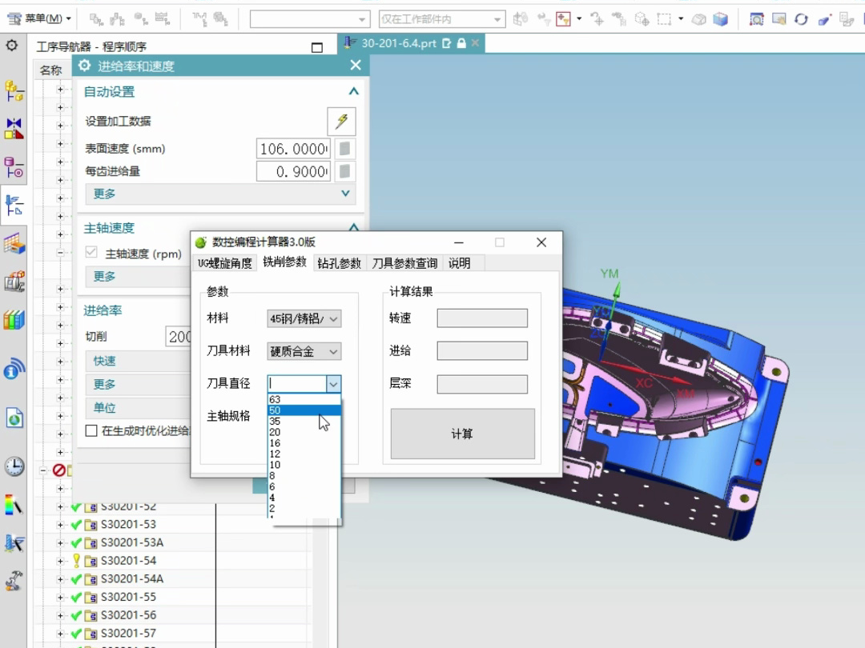Open the Part Navigator sidebar icon

click(14, 167)
